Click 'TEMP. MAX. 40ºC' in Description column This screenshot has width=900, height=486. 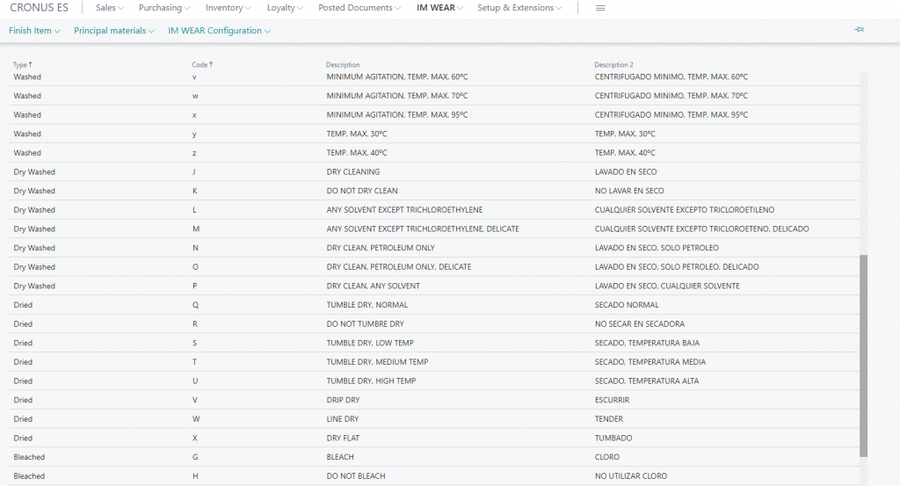357,153
